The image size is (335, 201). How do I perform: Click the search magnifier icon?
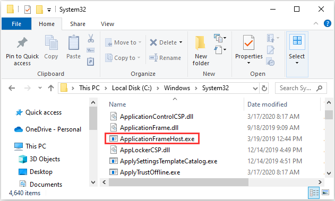(x=320, y=88)
